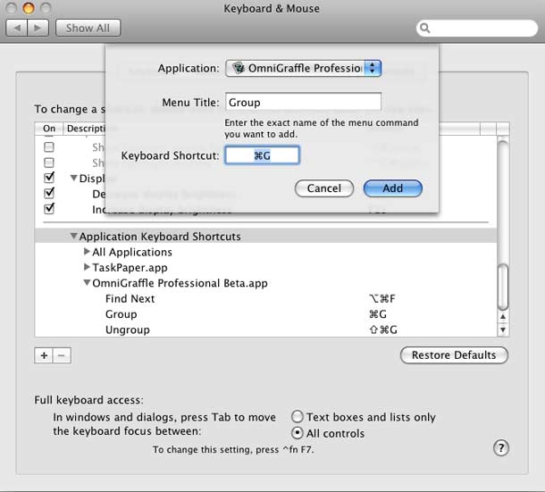Uncheck the Display shortcuts group checkbox
This screenshot has width=545, height=492.
(49, 178)
